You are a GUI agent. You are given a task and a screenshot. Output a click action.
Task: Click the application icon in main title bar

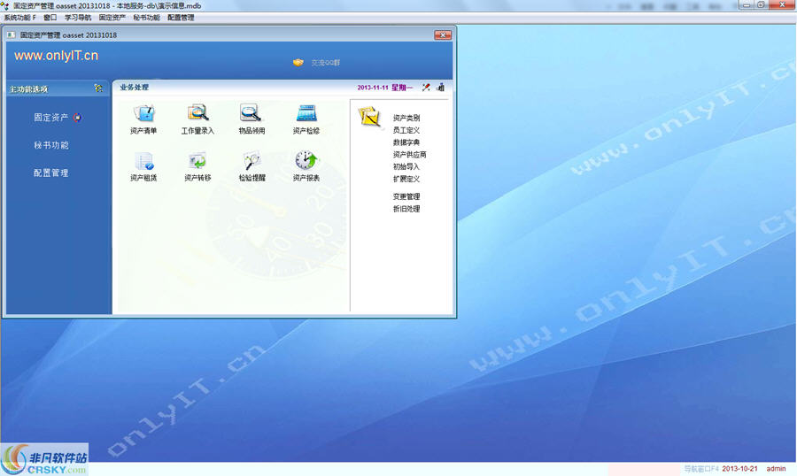click(x=5, y=5)
